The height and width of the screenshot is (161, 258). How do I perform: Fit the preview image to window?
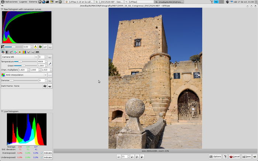[137, 157]
